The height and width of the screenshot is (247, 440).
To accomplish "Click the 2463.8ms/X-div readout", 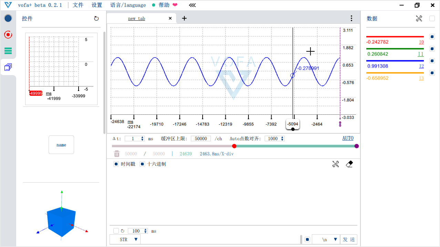I will click(217, 154).
